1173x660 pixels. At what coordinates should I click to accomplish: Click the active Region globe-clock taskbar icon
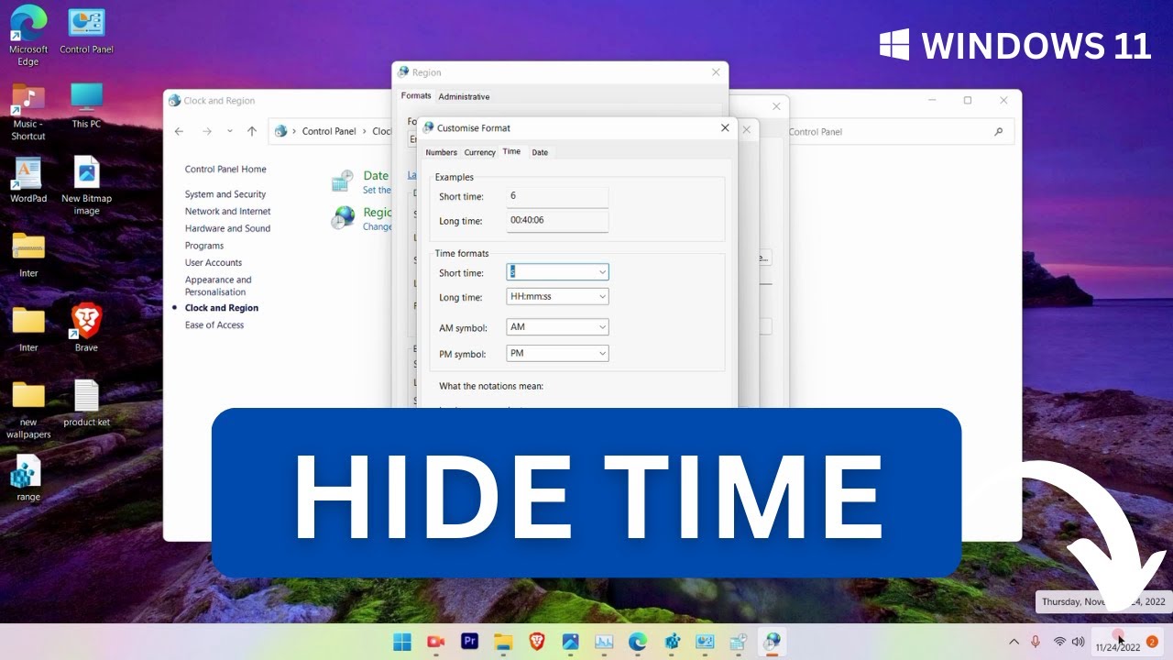[773, 642]
